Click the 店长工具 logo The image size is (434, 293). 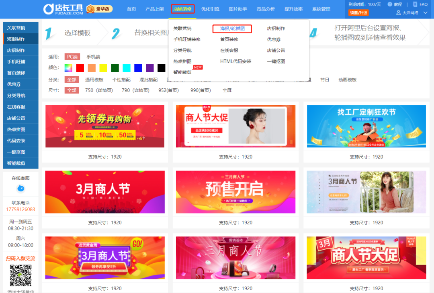(x=63, y=9)
